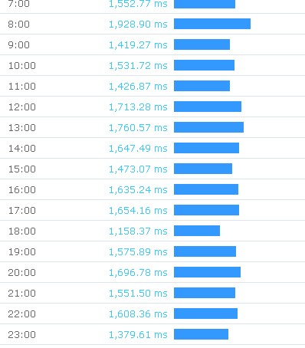
Task: Select the 1,379.61 ms link
Action: pyautogui.click(x=138, y=335)
